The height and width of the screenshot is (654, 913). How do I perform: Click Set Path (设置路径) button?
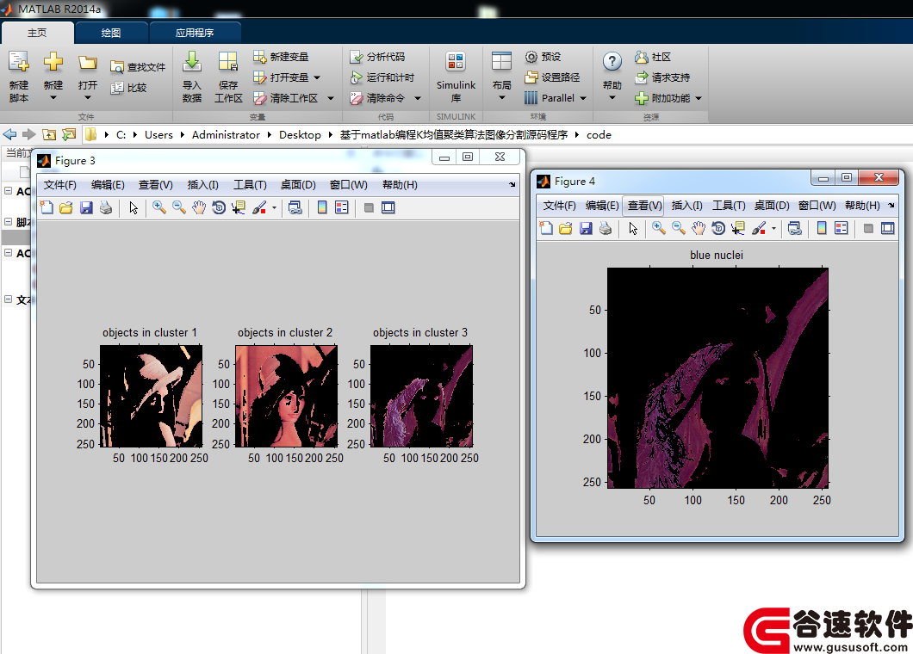pyautogui.click(x=552, y=77)
